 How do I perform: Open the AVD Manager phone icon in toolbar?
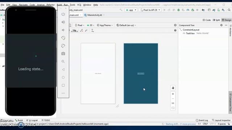pyautogui.click(x=219, y=10)
